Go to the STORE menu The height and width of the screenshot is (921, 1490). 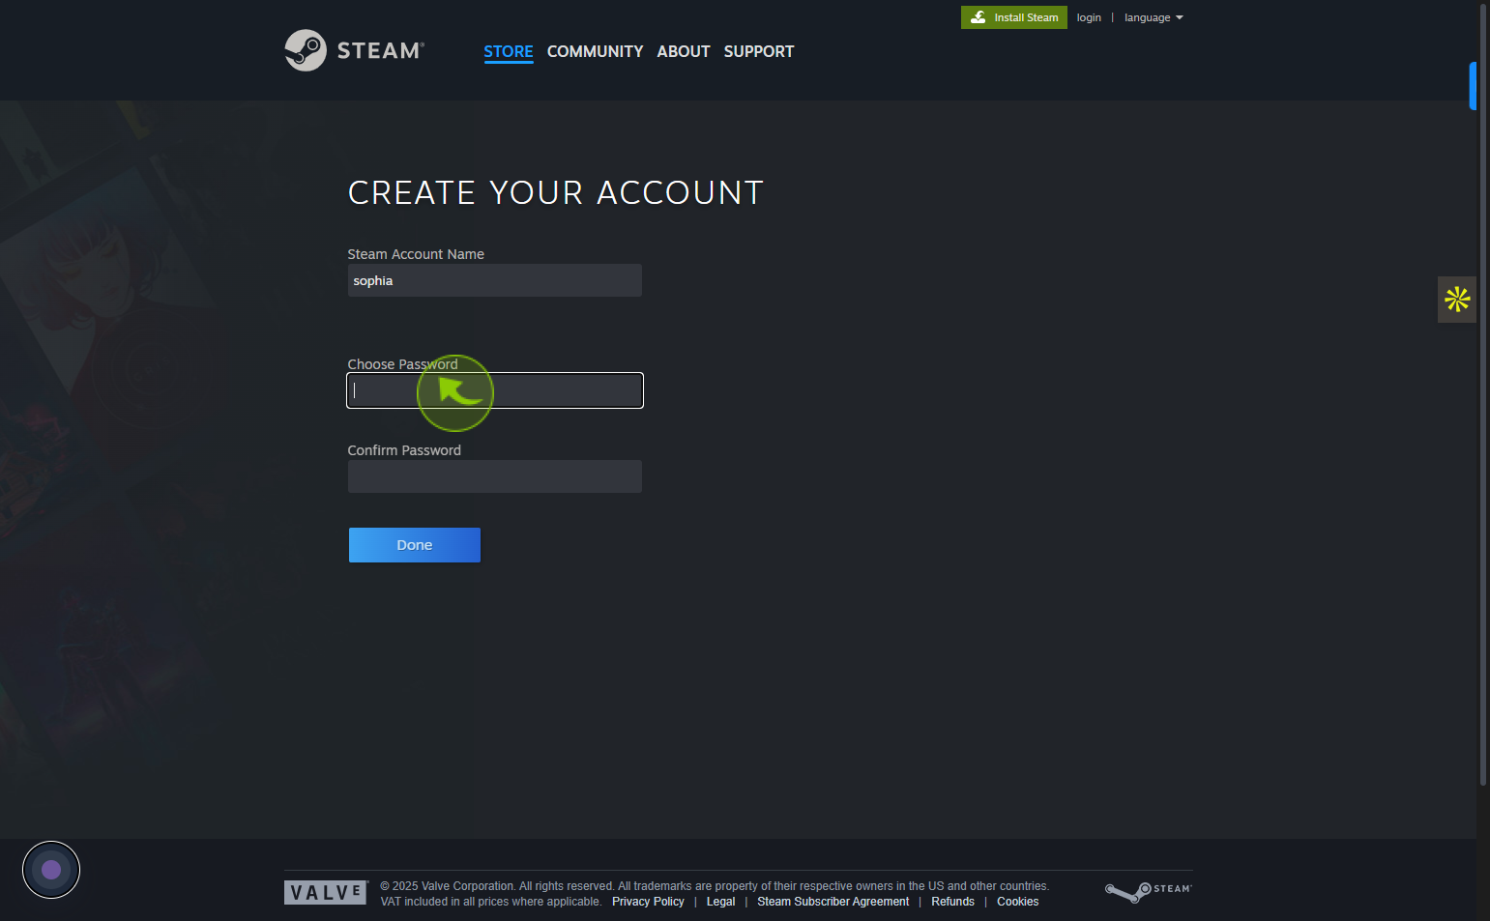click(x=509, y=51)
